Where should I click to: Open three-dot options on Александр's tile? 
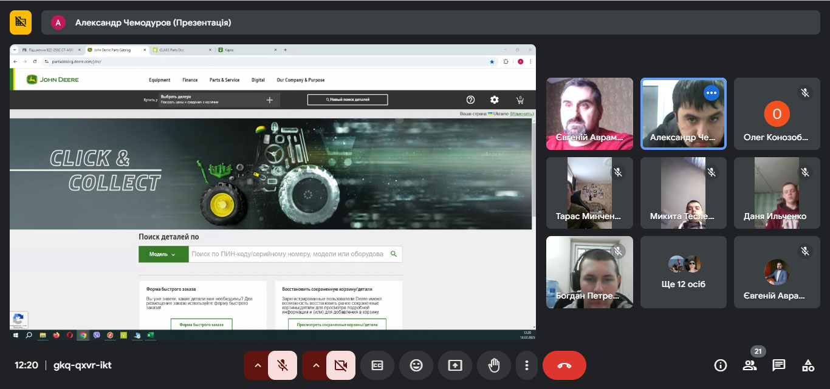tap(712, 93)
